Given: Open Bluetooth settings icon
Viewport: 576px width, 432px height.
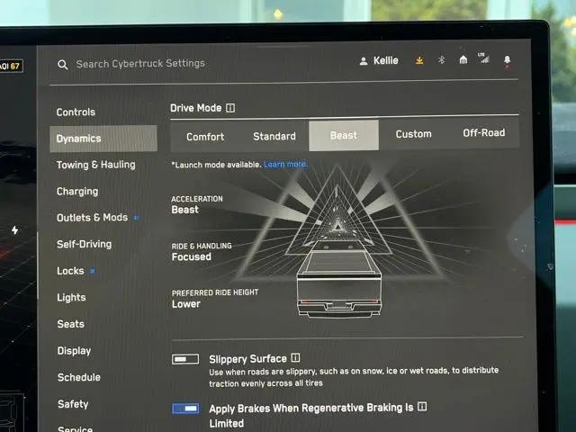Looking at the screenshot, I should coord(442,59).
